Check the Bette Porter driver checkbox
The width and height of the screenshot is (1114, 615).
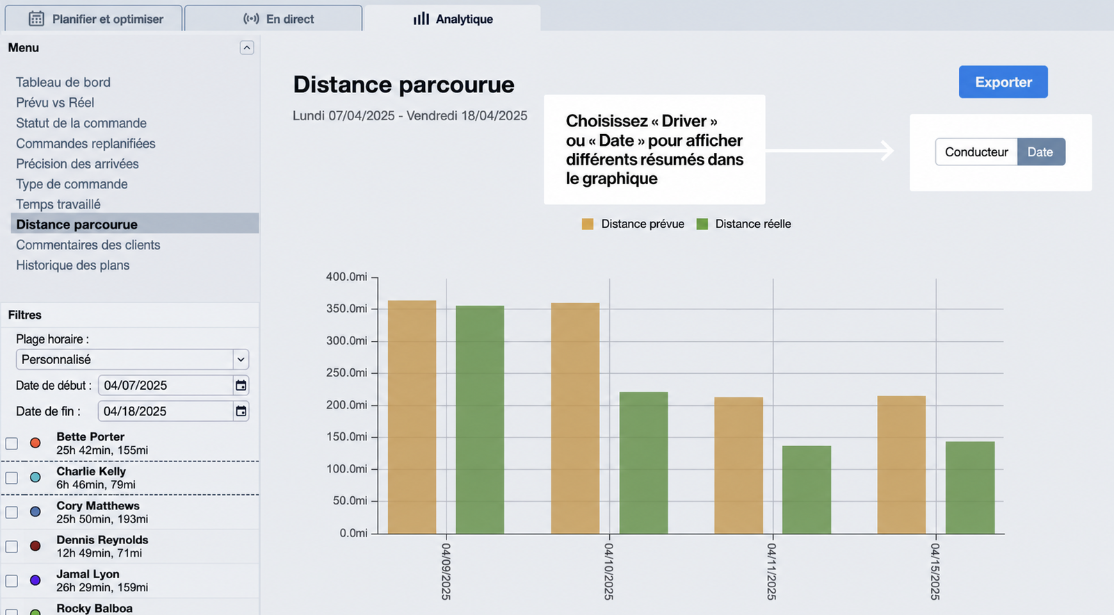[x=12, y=443]
